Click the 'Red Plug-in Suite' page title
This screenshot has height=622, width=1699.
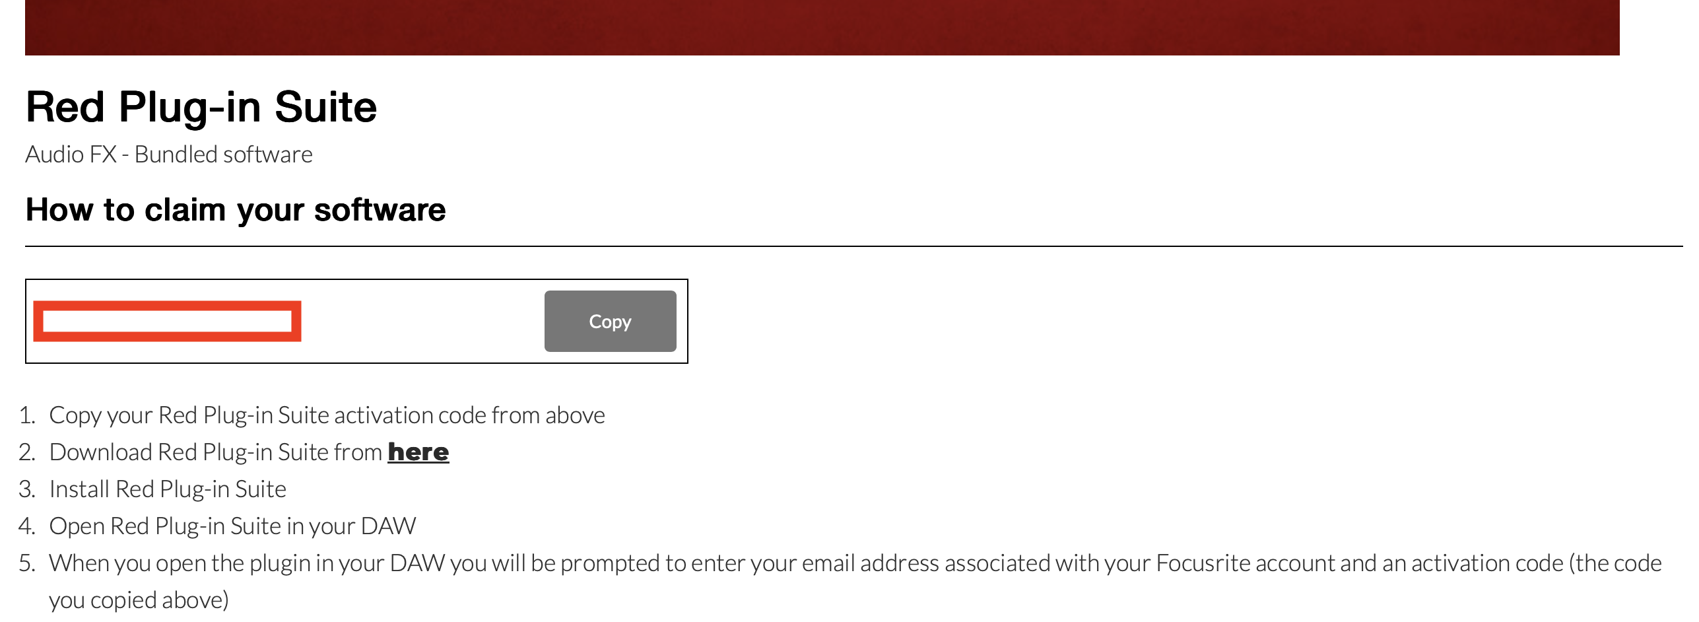tap(201, 107)
